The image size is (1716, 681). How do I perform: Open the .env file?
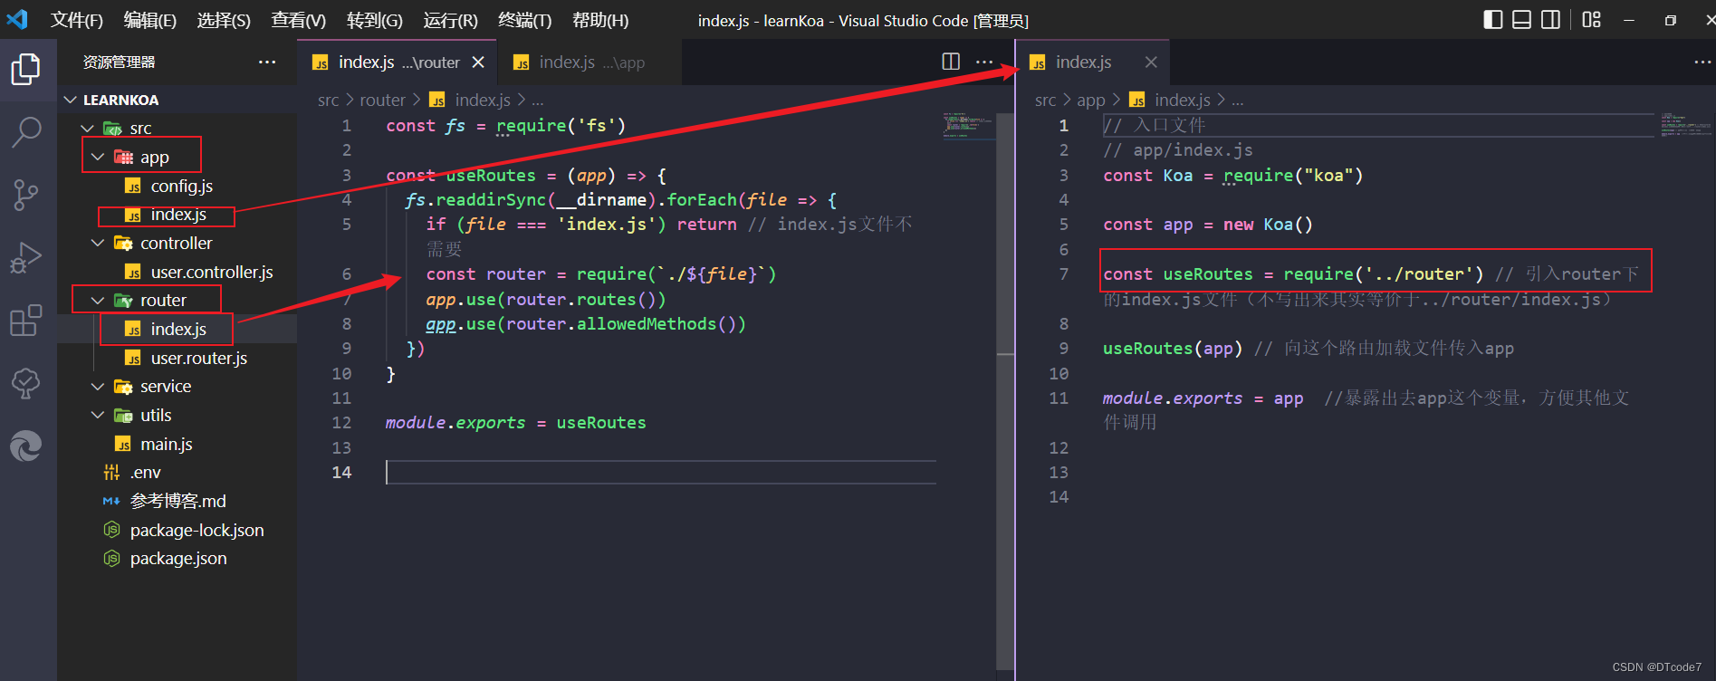click(145, 472)
